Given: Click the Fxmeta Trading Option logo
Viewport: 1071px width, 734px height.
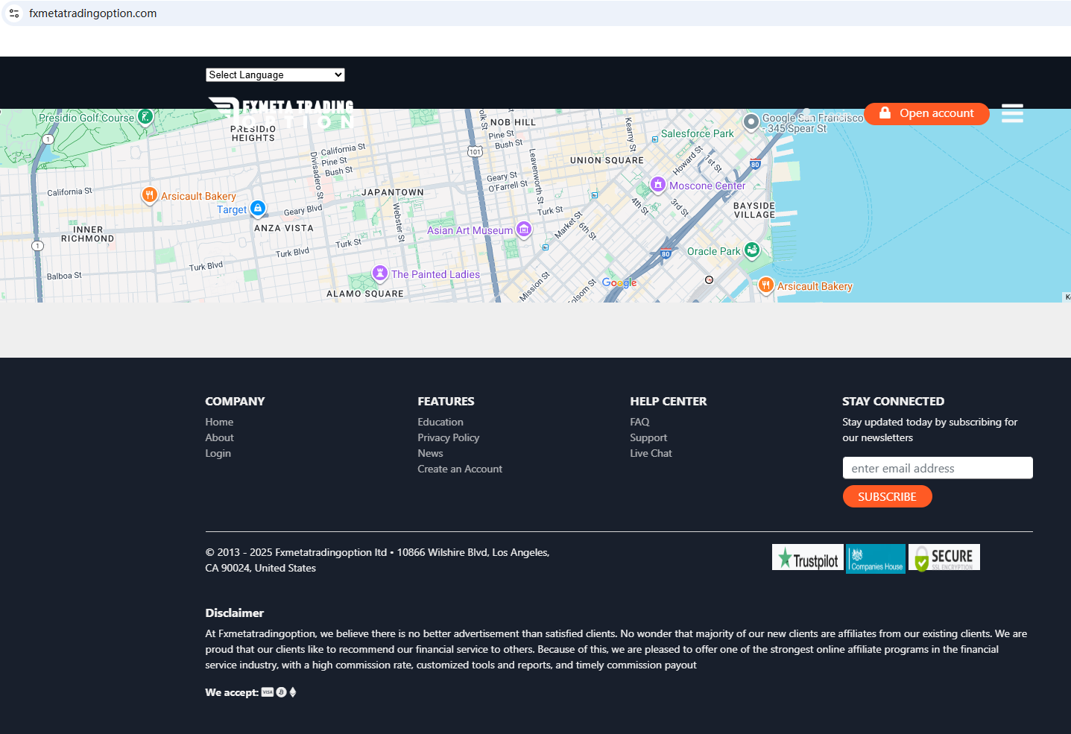Looking at the screenshot, I should coord(280,113).
